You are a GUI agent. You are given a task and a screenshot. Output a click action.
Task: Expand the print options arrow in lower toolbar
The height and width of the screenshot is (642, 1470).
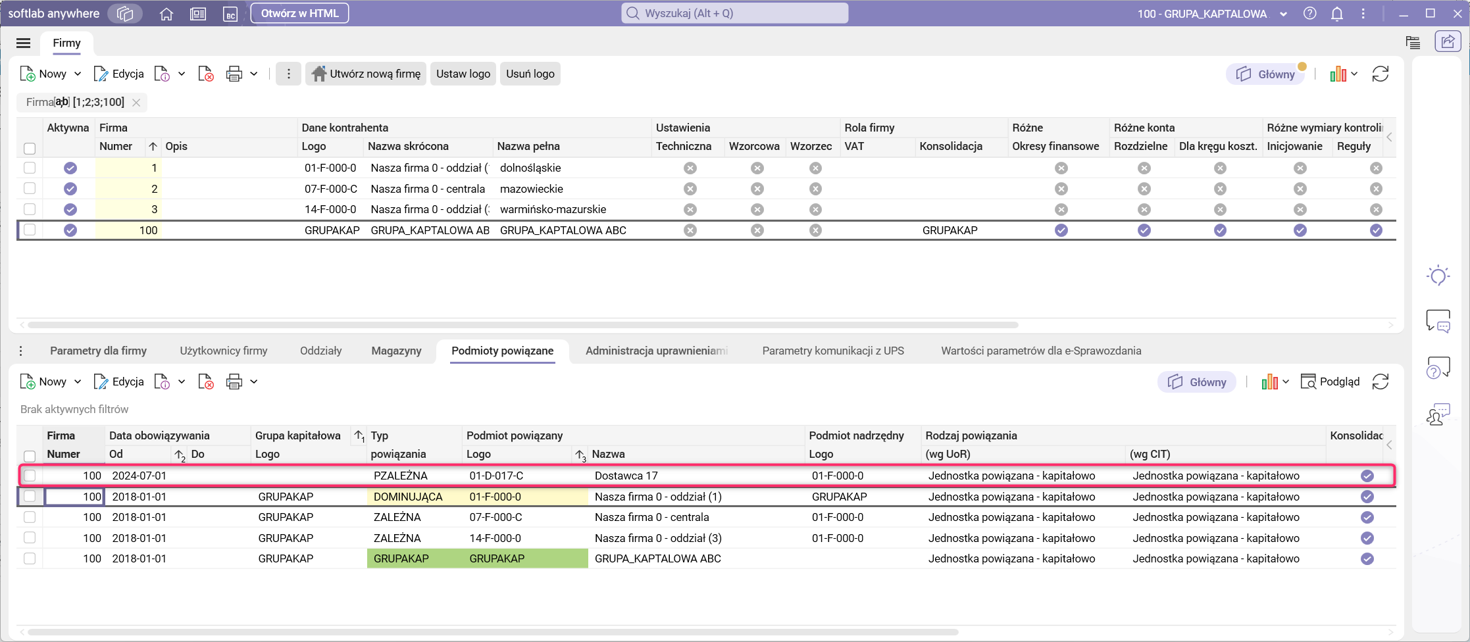click(x=254, y=382)
